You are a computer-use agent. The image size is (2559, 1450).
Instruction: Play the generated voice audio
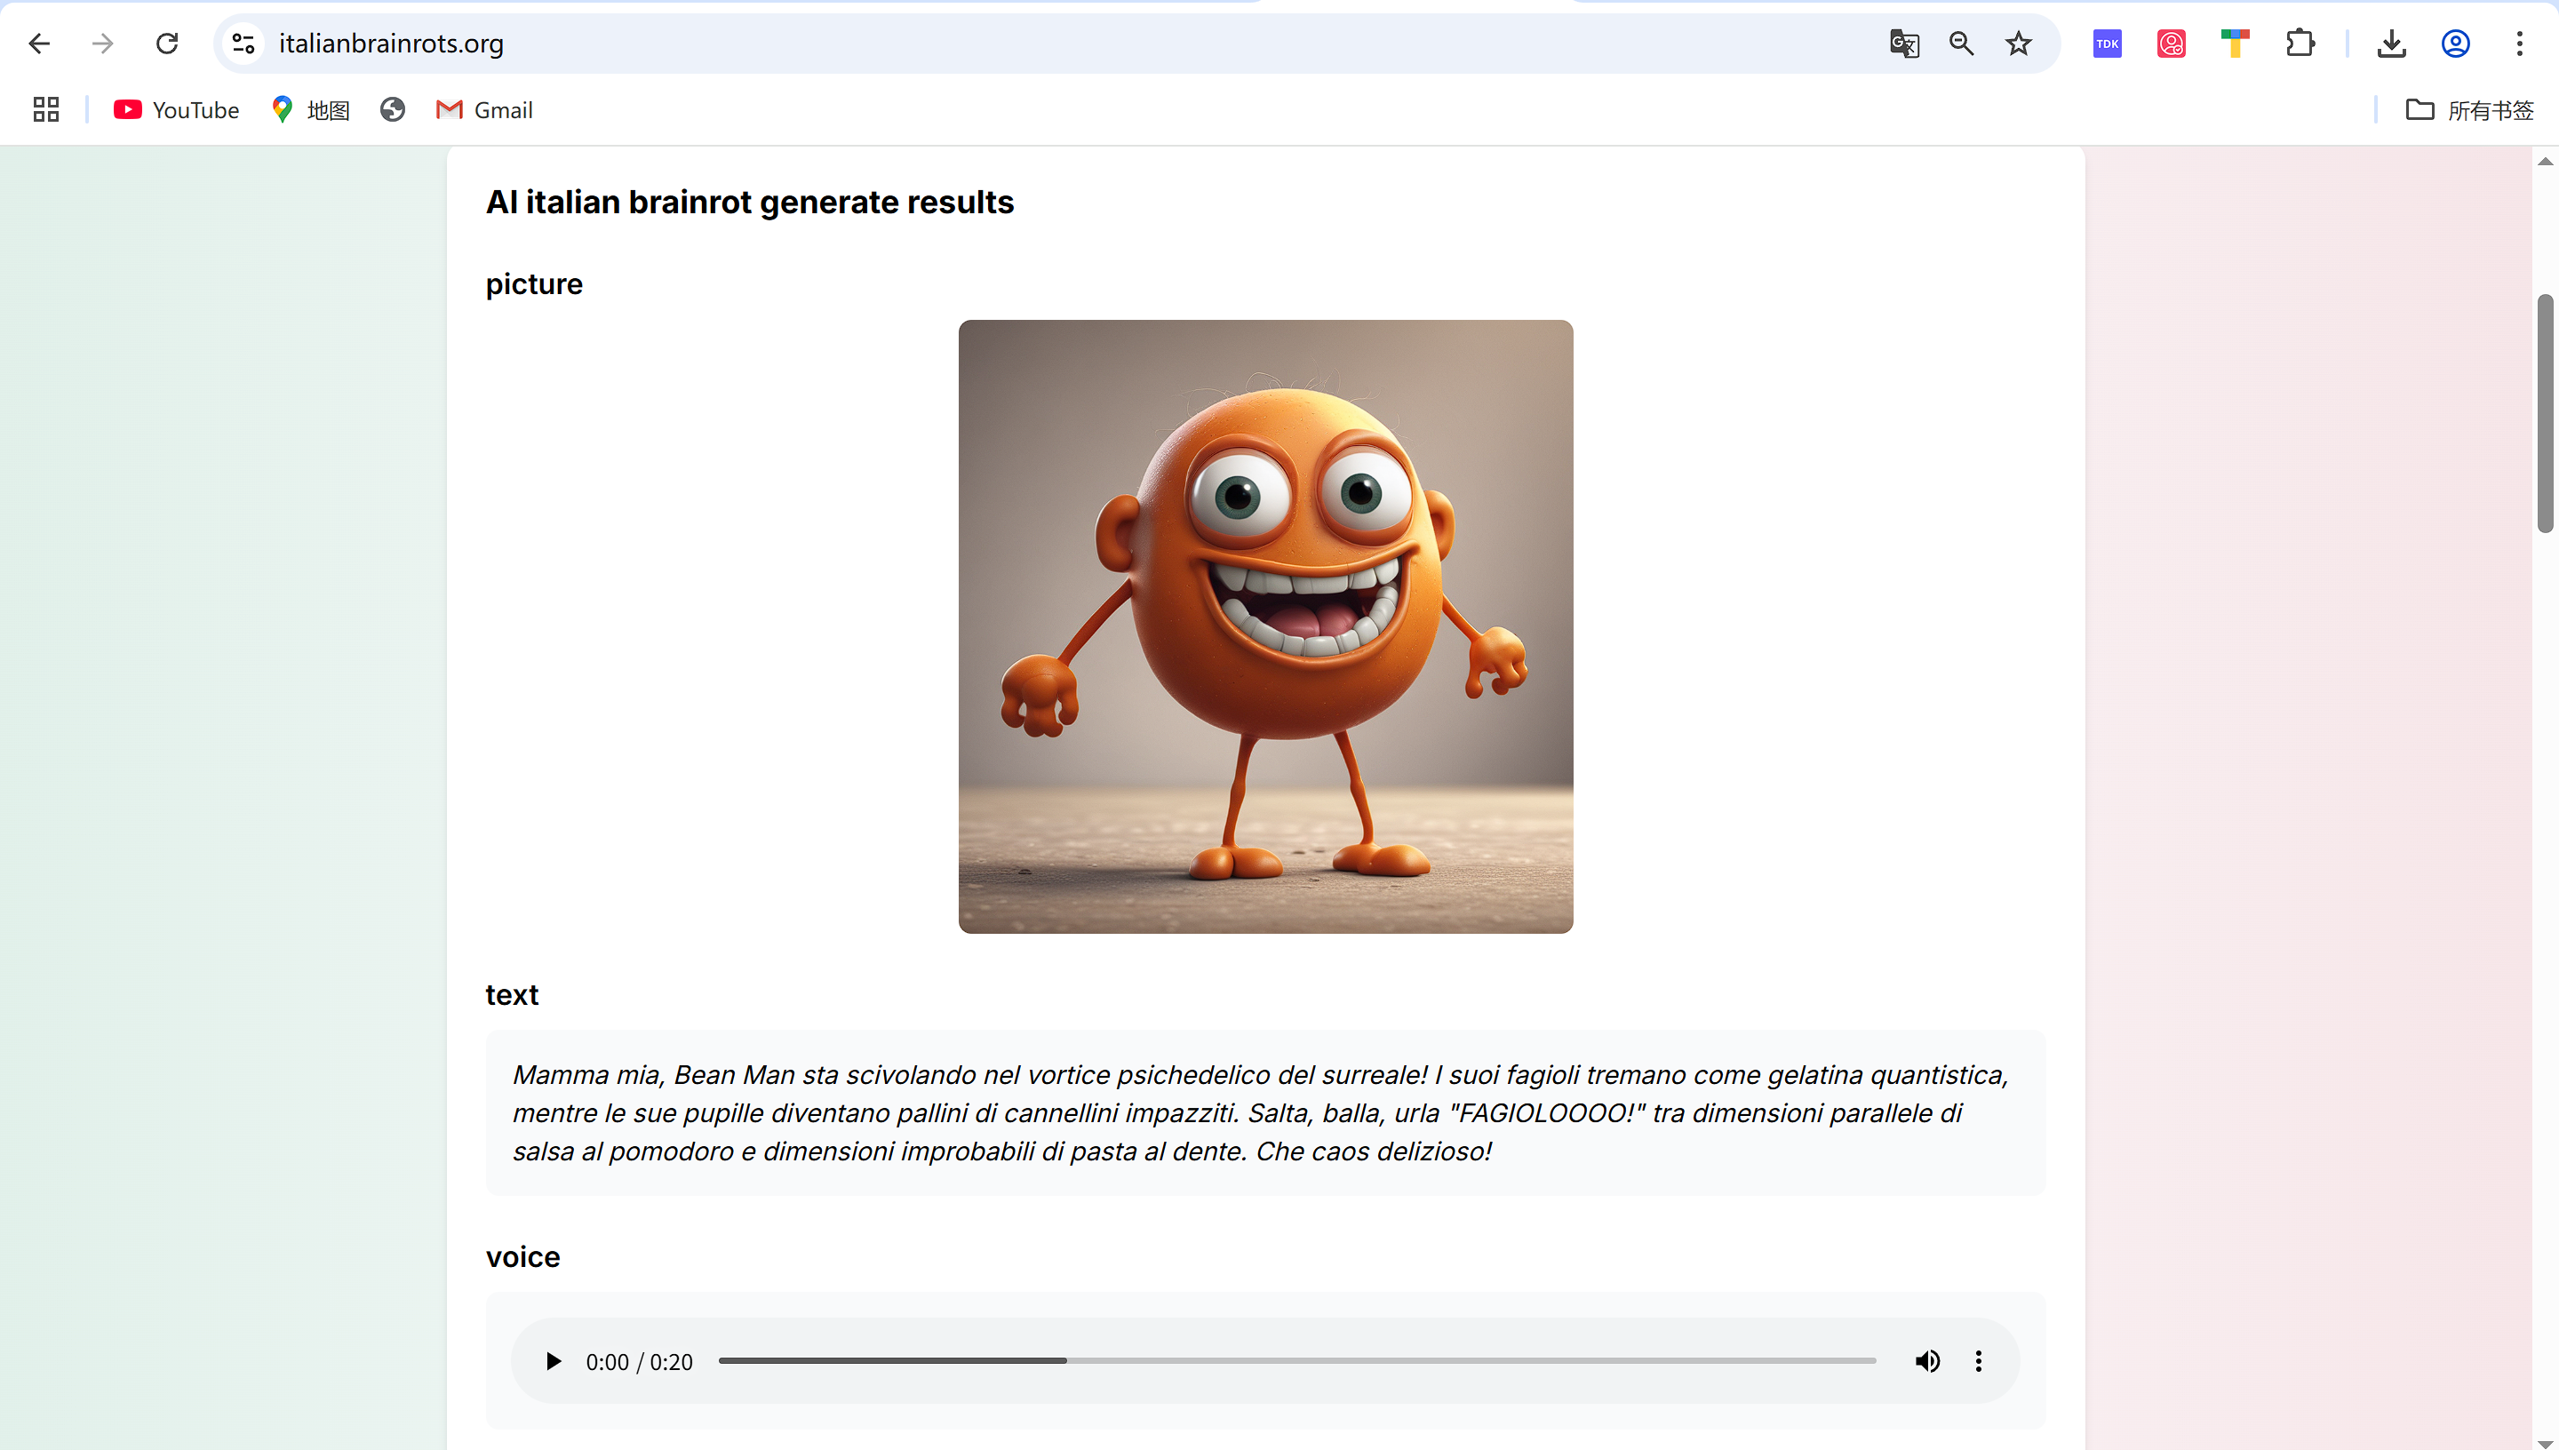(554, 1361)
